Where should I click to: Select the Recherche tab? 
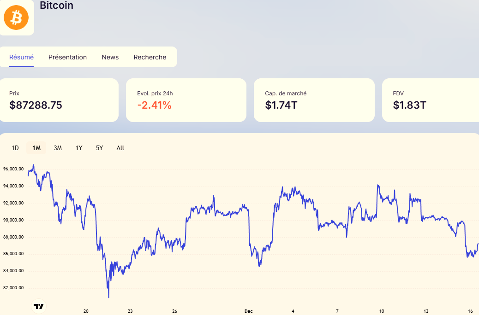tap(150, 57)
